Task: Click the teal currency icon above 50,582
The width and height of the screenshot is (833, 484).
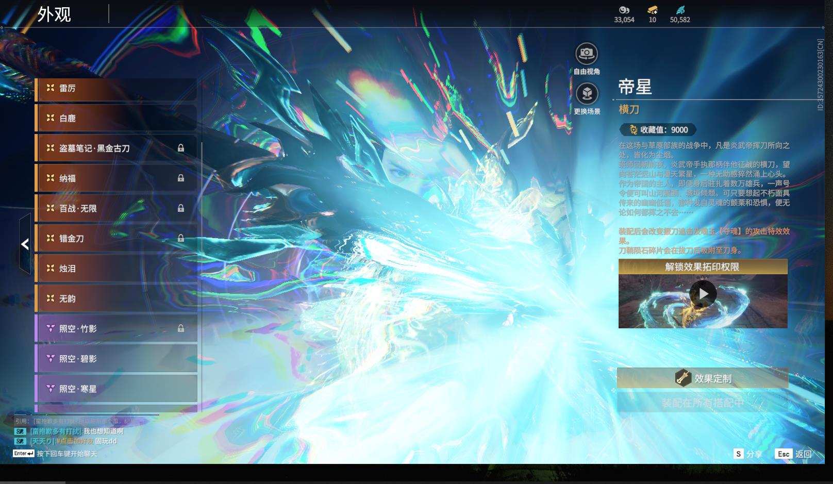Action: click(x=680, y=10)
